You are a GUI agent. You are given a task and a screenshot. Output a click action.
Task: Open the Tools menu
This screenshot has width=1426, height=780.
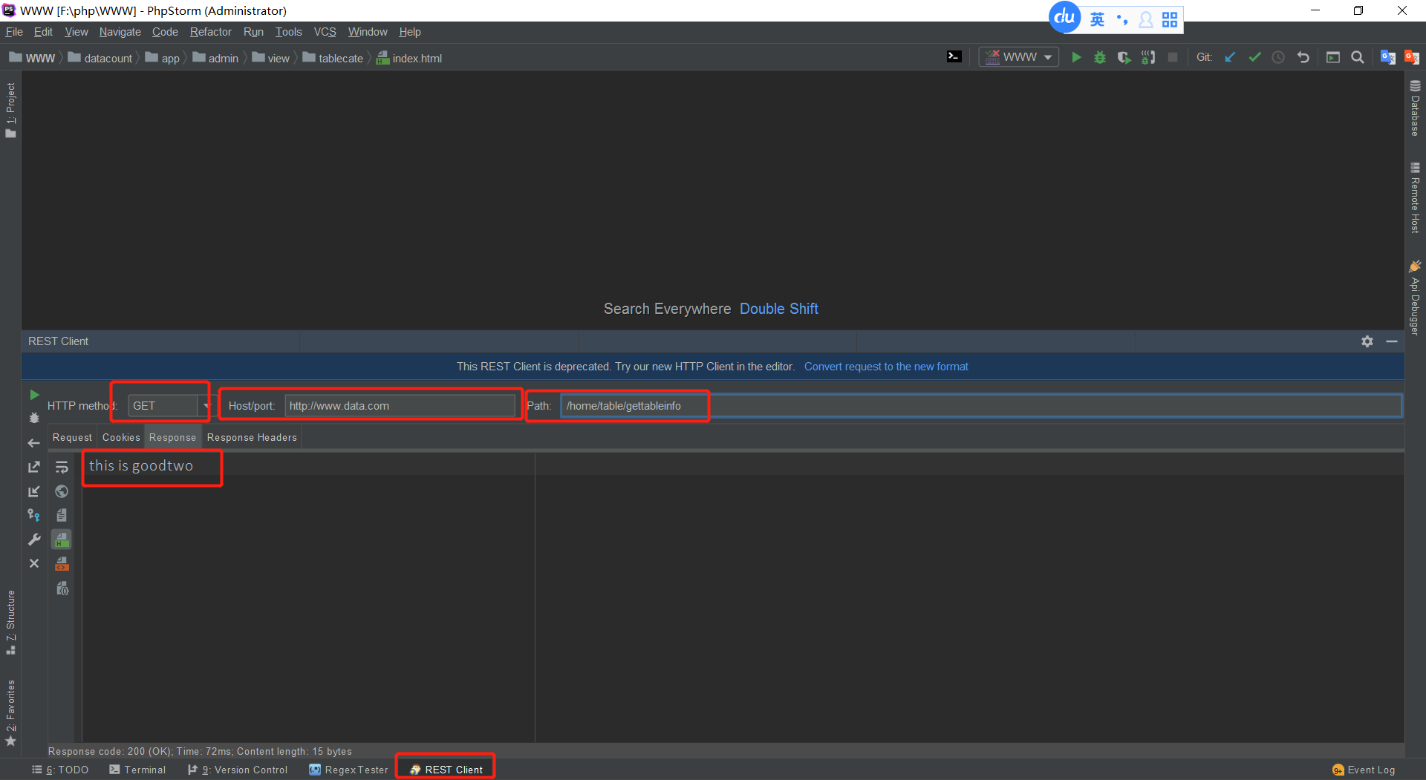point(289,32)
